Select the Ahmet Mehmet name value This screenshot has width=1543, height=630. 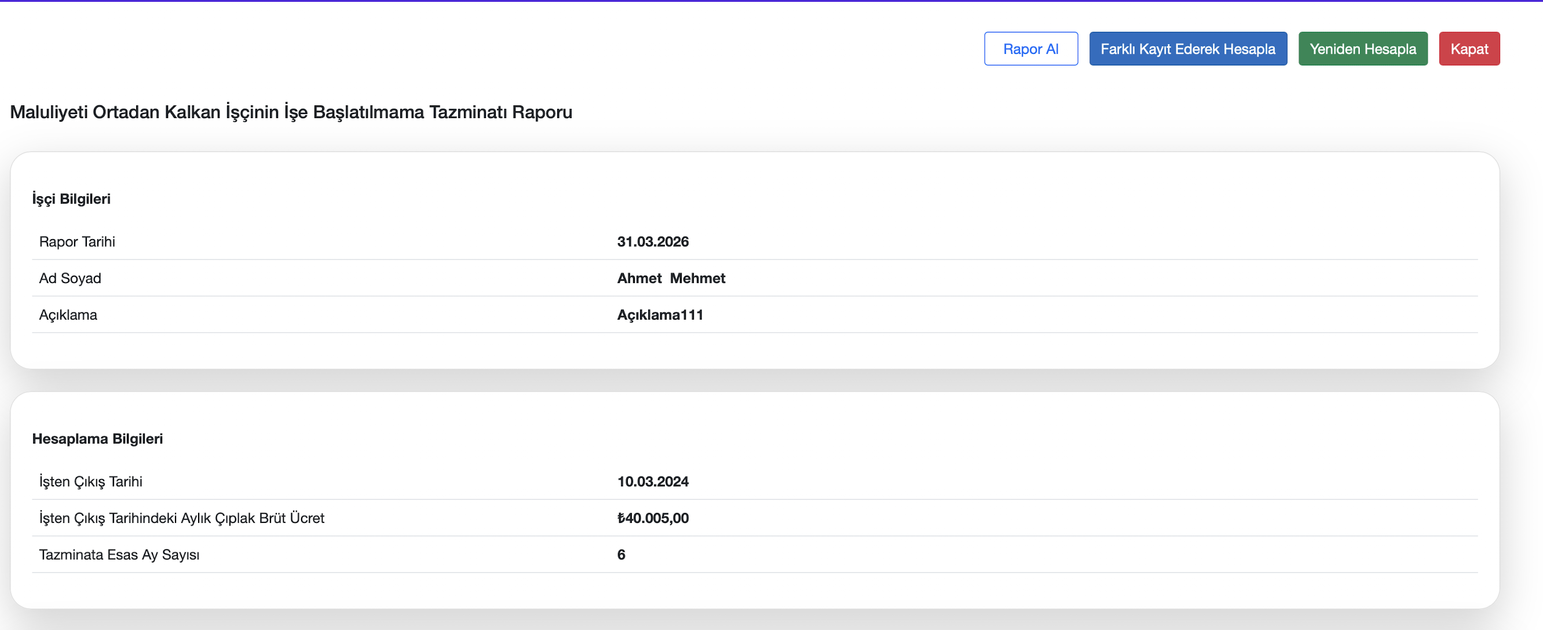click(x=670, y=278)
